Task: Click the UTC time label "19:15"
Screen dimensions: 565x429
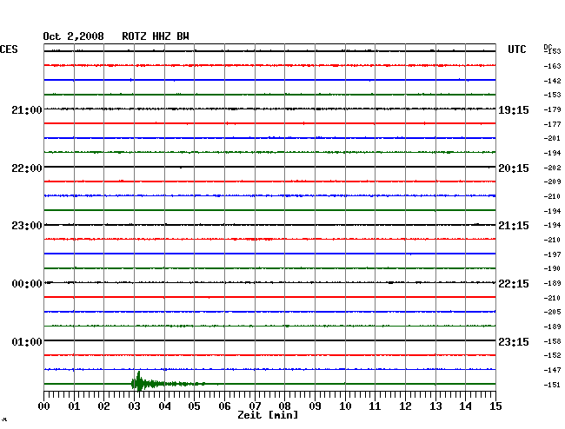Action: click(x=514, y=110)
